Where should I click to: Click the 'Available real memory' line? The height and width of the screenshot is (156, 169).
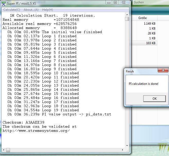point(40,24)
